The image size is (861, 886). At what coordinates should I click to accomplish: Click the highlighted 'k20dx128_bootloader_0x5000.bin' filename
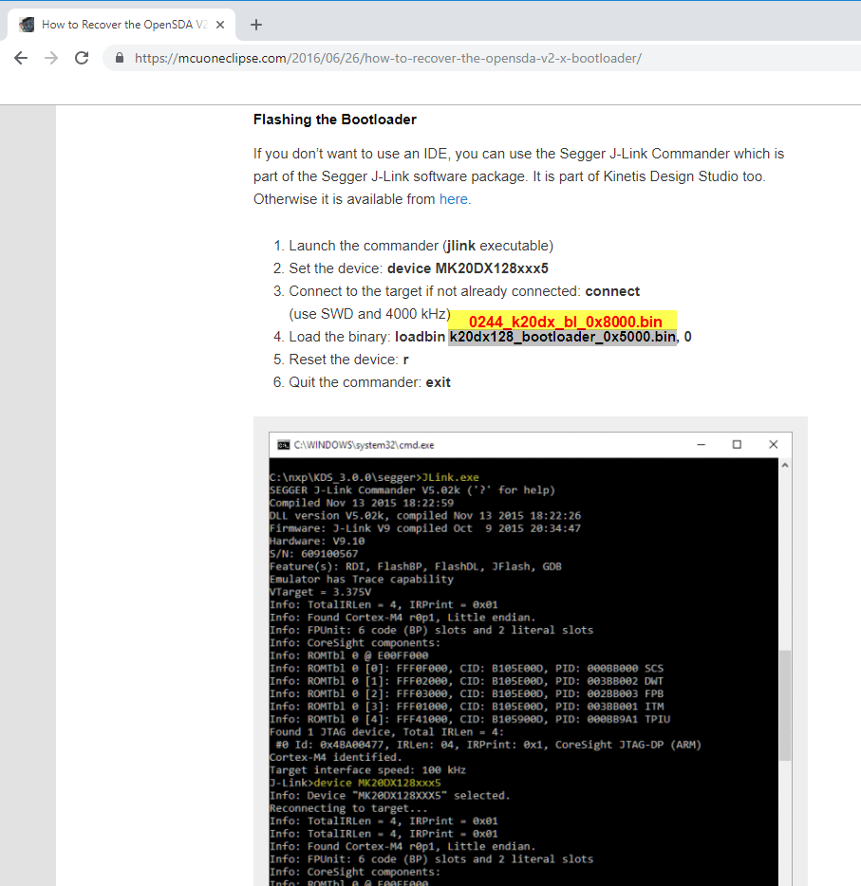pos(563,338)
